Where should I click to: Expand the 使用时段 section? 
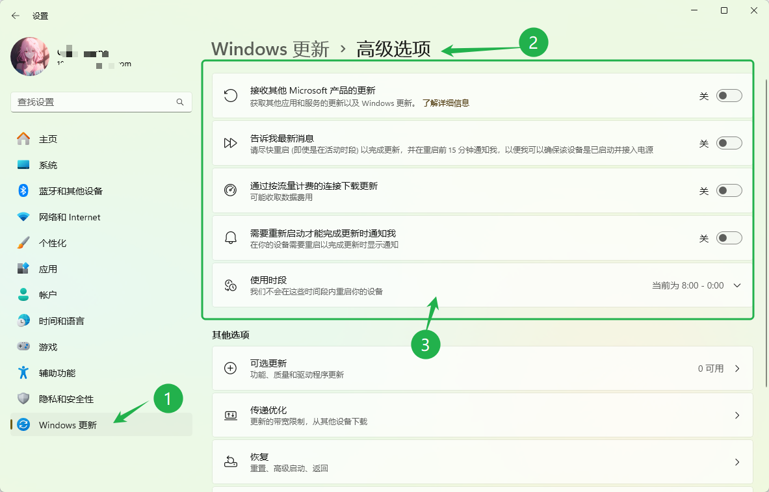point(736,285)
